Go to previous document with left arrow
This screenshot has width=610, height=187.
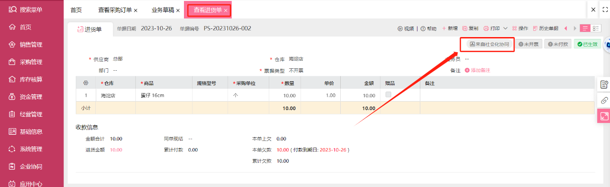[566, 28]
